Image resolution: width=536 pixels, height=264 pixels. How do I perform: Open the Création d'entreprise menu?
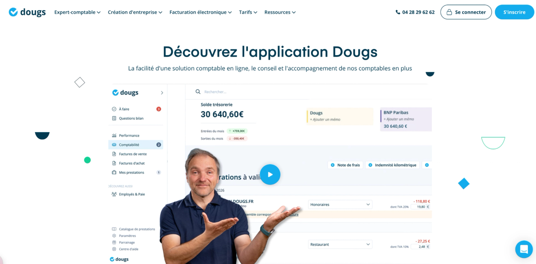[x=135, y=12]
